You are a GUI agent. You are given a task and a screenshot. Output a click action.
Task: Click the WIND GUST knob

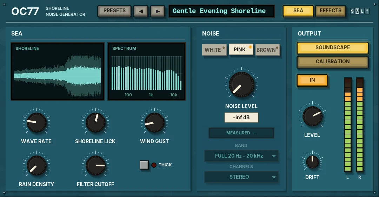154,122
